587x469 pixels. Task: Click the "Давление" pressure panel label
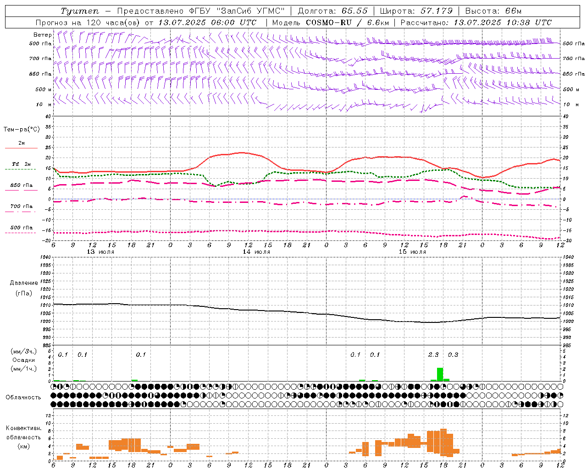coord(24,283)
